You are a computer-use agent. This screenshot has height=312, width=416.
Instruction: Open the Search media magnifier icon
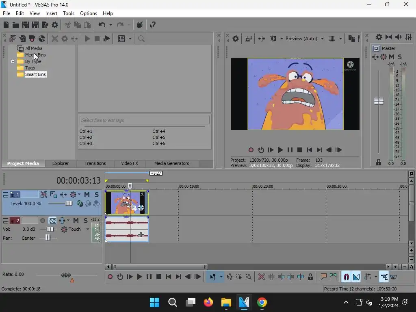point(141,39)
